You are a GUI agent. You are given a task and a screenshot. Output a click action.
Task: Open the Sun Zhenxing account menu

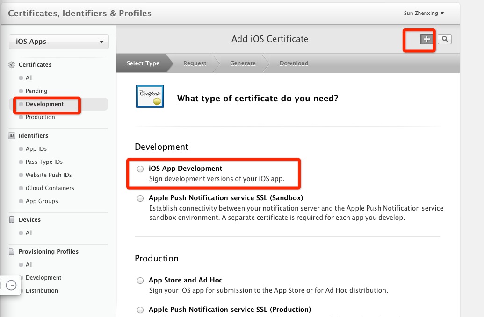tap(424, 13)
